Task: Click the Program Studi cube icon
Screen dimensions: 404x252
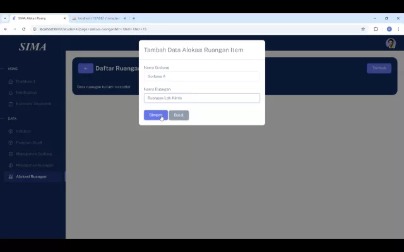Action: [11, 143]
